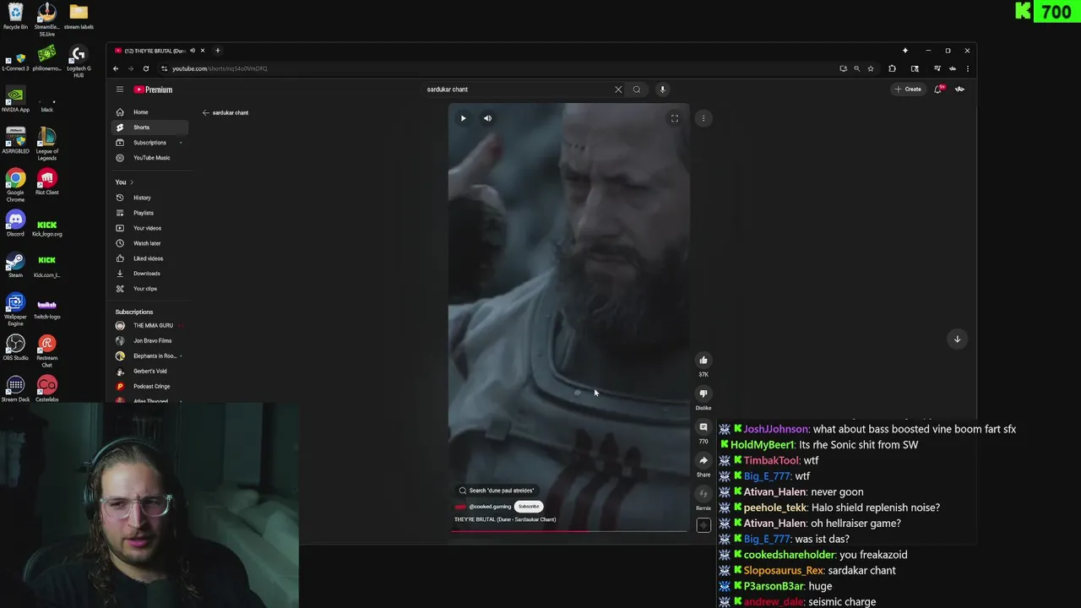
Task: Click the Remix icon
Action: [703, 494]
